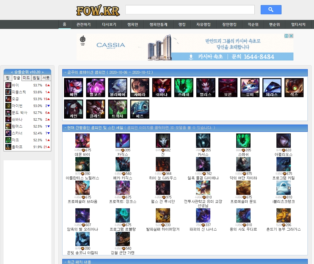Click the Cassia advertisement banner
Image resolution: width=314 pixels, height=264 pixels.
(185, 47)
